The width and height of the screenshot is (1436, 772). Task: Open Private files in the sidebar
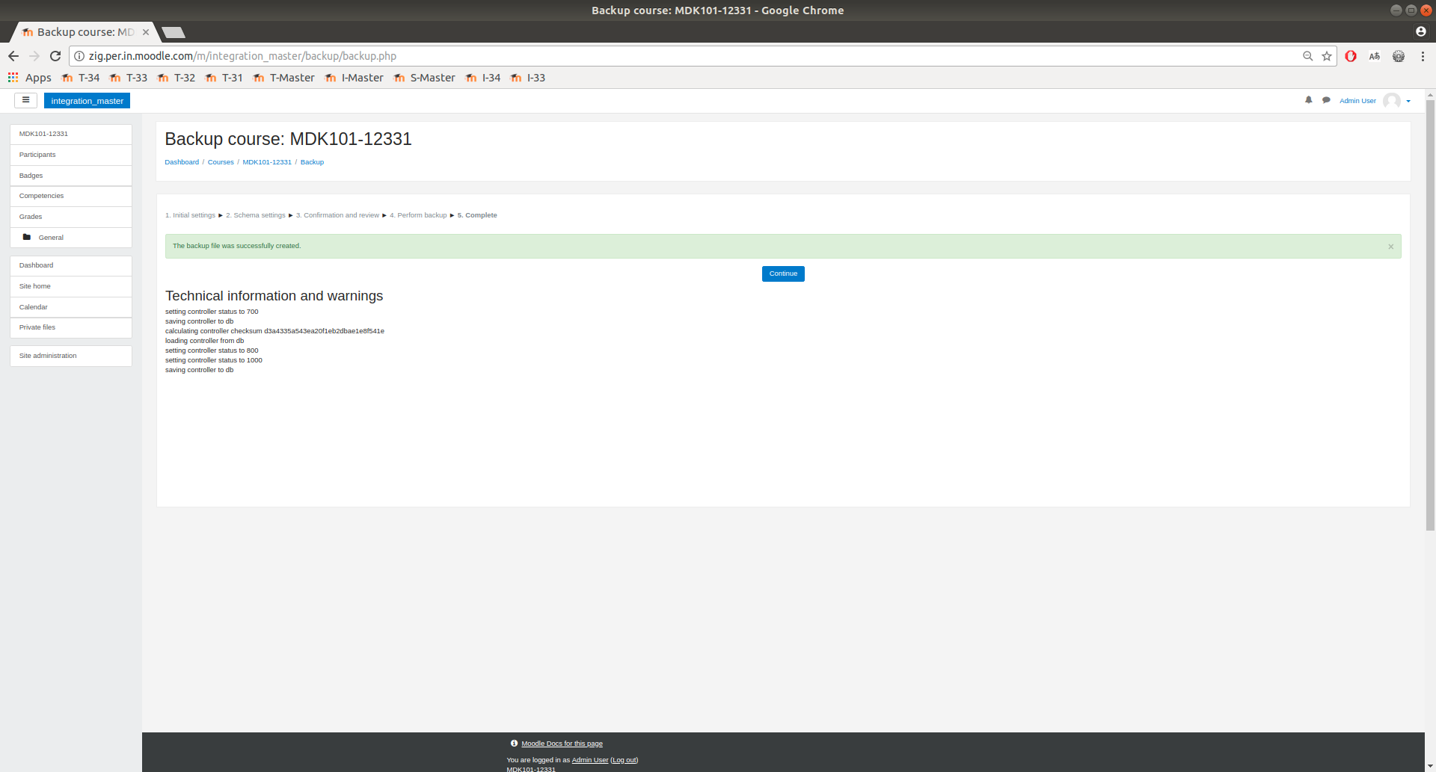(x=71, y=327)
